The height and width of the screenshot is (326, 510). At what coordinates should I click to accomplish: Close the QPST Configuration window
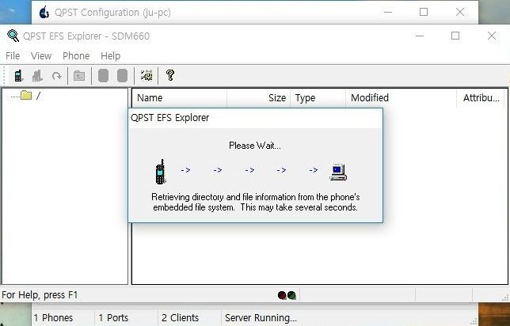460,12
